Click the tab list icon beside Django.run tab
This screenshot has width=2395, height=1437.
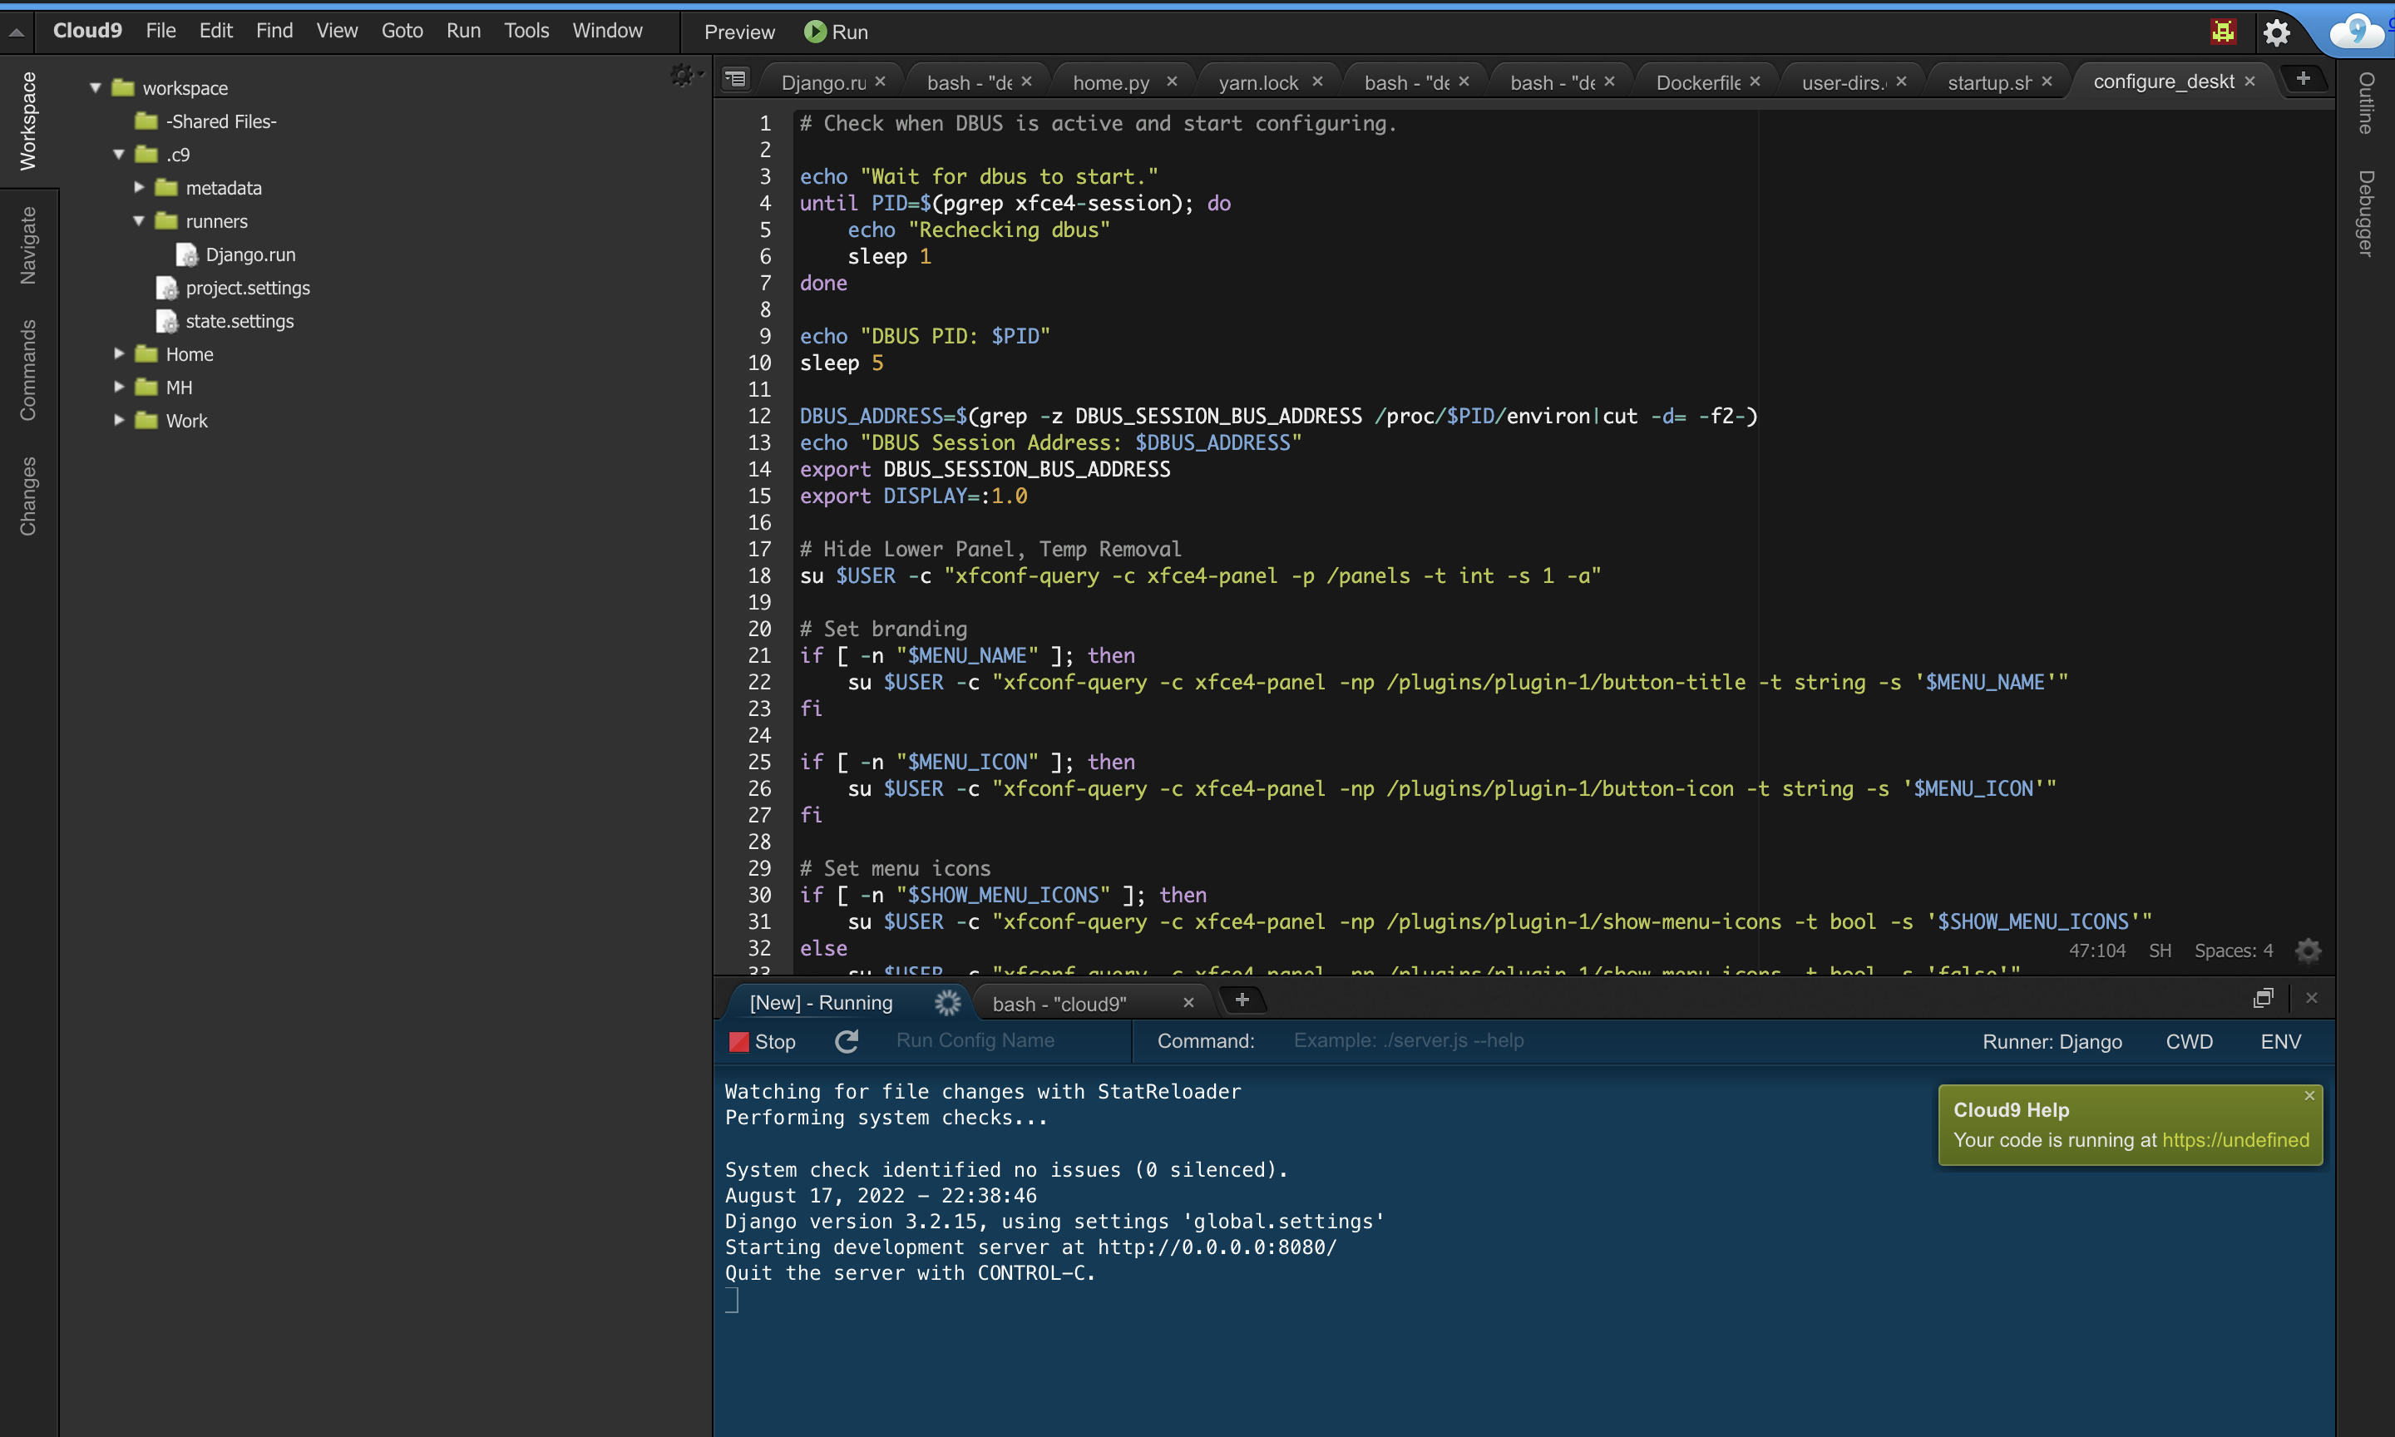[x=736, y=81]
